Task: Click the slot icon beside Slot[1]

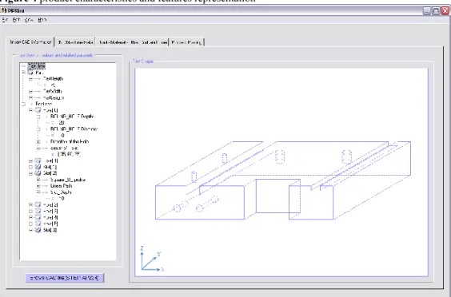Action: click(x=38, y=167)
